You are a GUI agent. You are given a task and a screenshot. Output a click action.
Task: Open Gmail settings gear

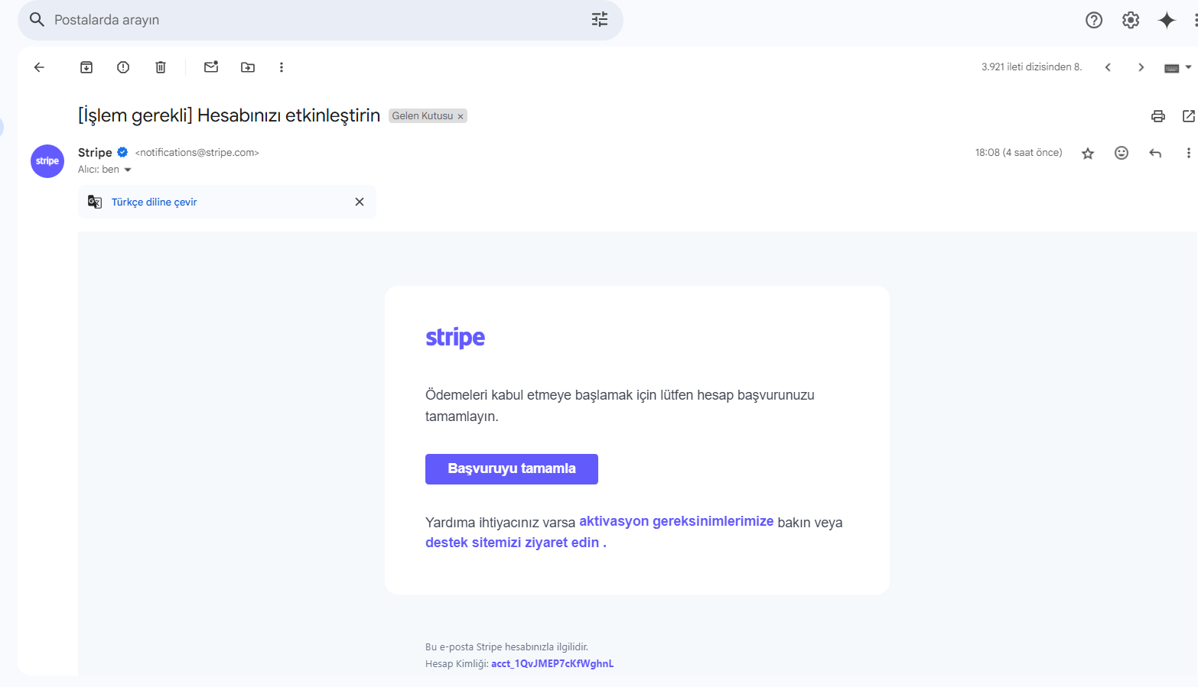tap(1131, 20)
